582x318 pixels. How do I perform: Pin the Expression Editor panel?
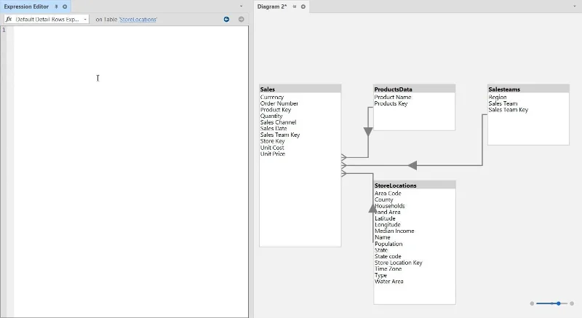pos(56,7)
